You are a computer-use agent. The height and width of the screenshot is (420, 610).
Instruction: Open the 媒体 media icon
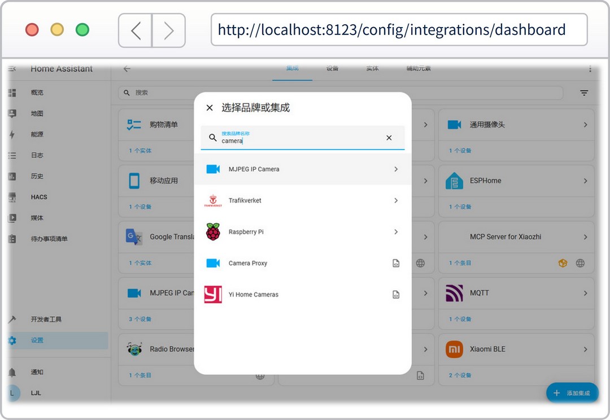pos(12,218)
